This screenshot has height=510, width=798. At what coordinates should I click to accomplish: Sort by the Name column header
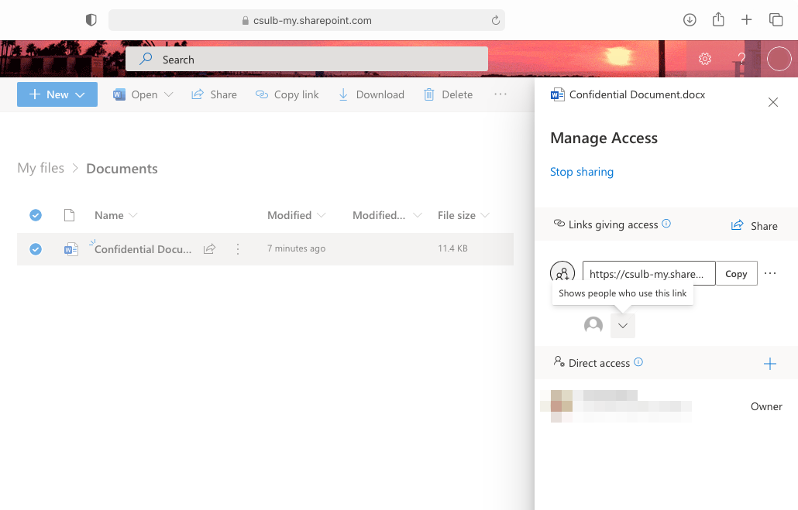116,215
